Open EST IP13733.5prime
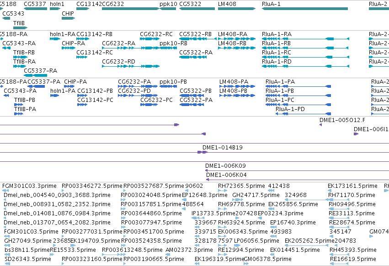This screenshot has width=389, height=266. (213, 213)
